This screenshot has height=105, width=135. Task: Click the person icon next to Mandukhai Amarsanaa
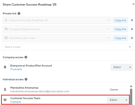[5, 89]
